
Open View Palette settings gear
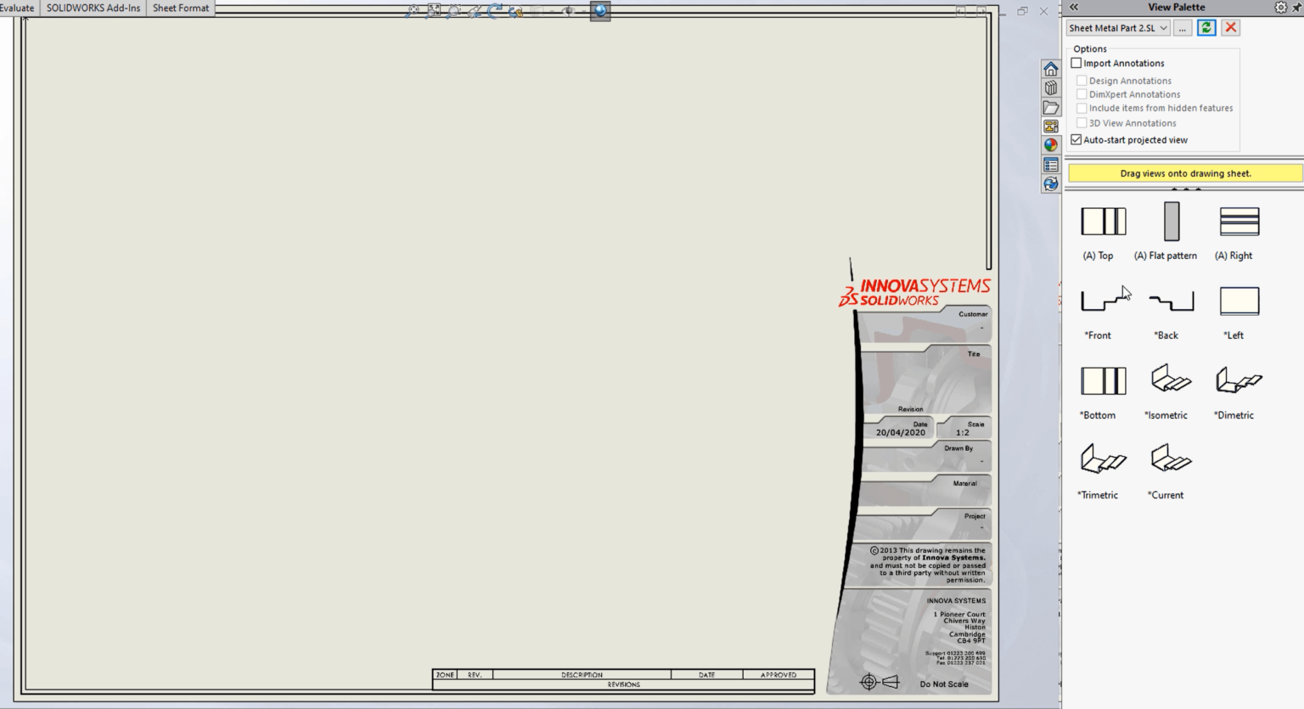[x=1281, y=7]
